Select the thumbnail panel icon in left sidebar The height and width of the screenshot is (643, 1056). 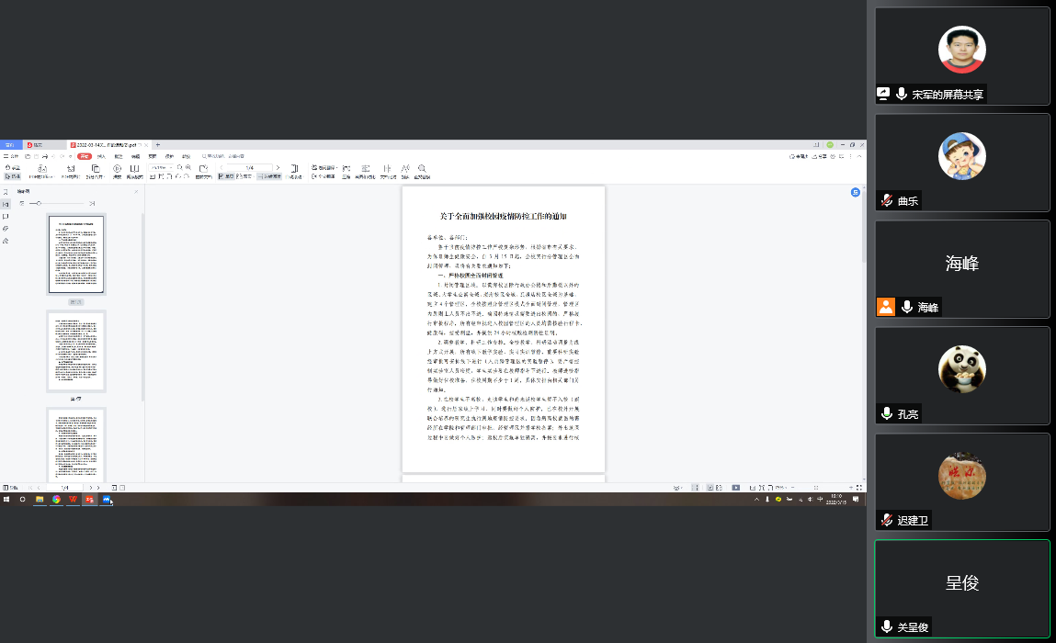(6, 203)
